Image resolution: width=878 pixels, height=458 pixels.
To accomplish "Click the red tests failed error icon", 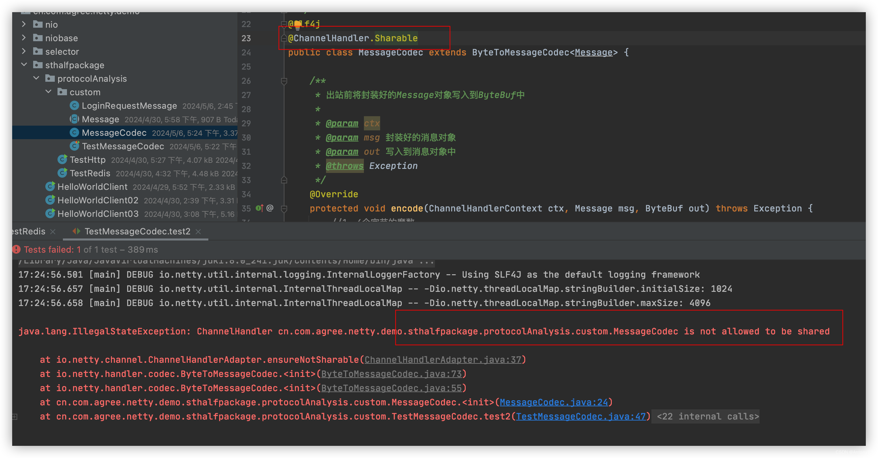I will (x=16, y=249).
